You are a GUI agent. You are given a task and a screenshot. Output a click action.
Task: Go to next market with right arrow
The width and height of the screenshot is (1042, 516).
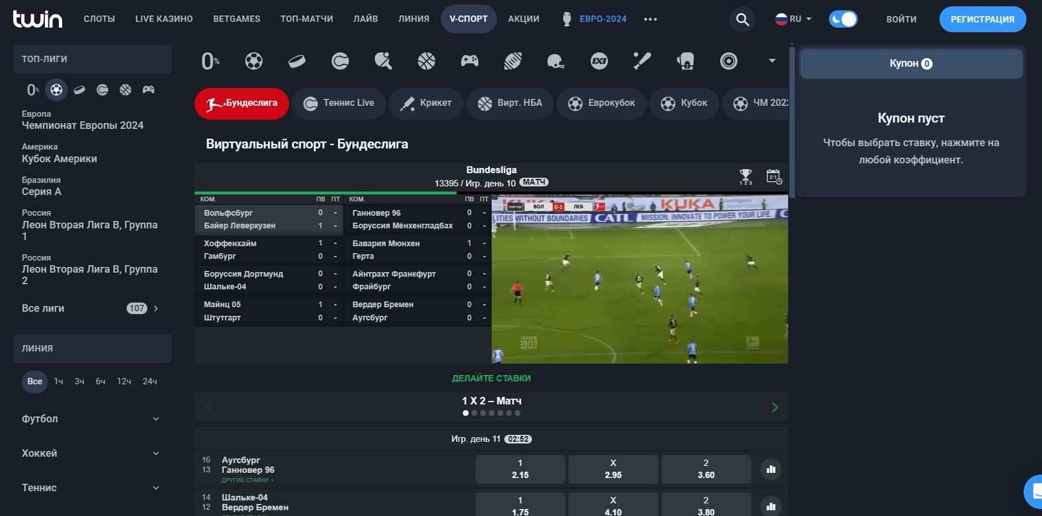point(775,407)
